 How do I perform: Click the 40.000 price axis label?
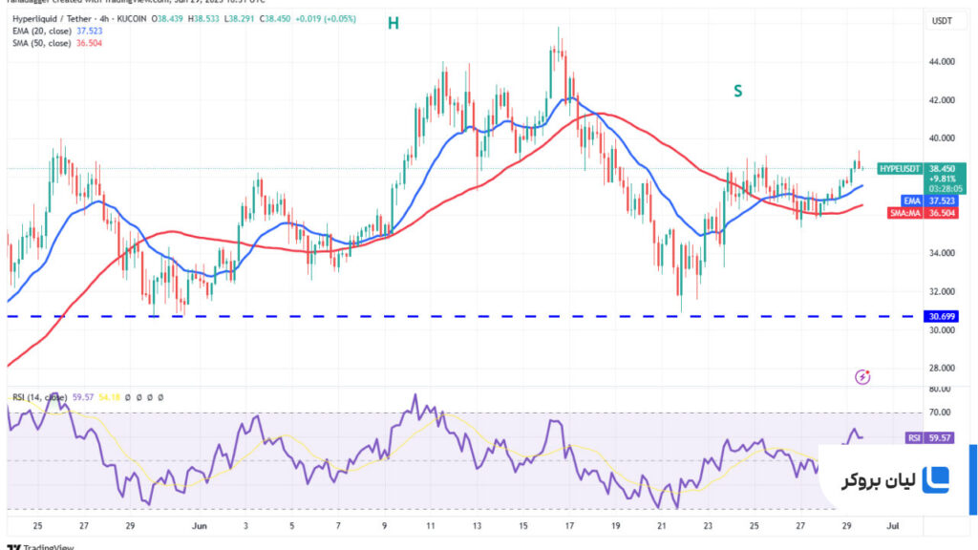point(942,138)
